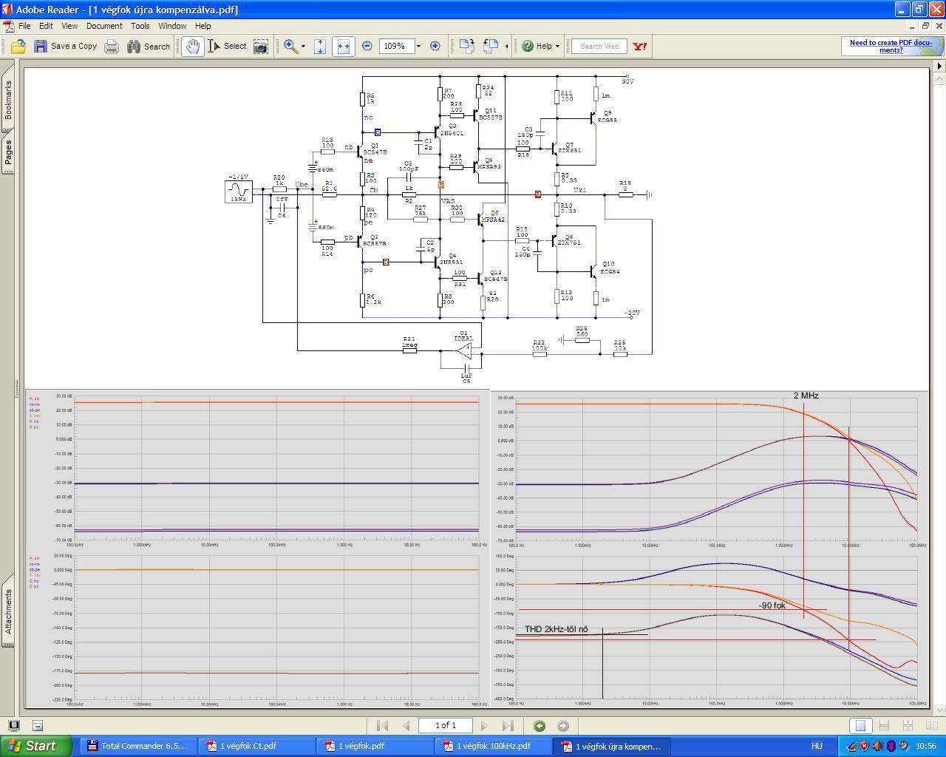
Task: Open the Tools menu
Action: (140, 26)
